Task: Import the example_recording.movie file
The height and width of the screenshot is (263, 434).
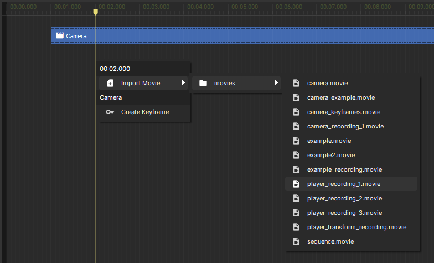Action: point(344,169)
